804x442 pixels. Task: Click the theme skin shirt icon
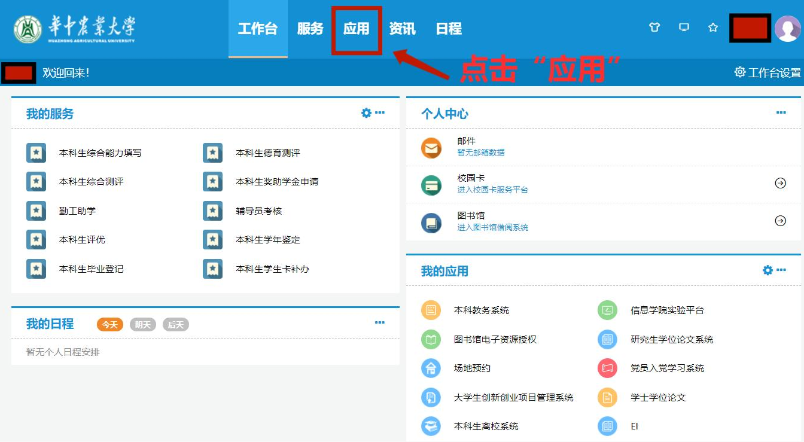(654, 28)
